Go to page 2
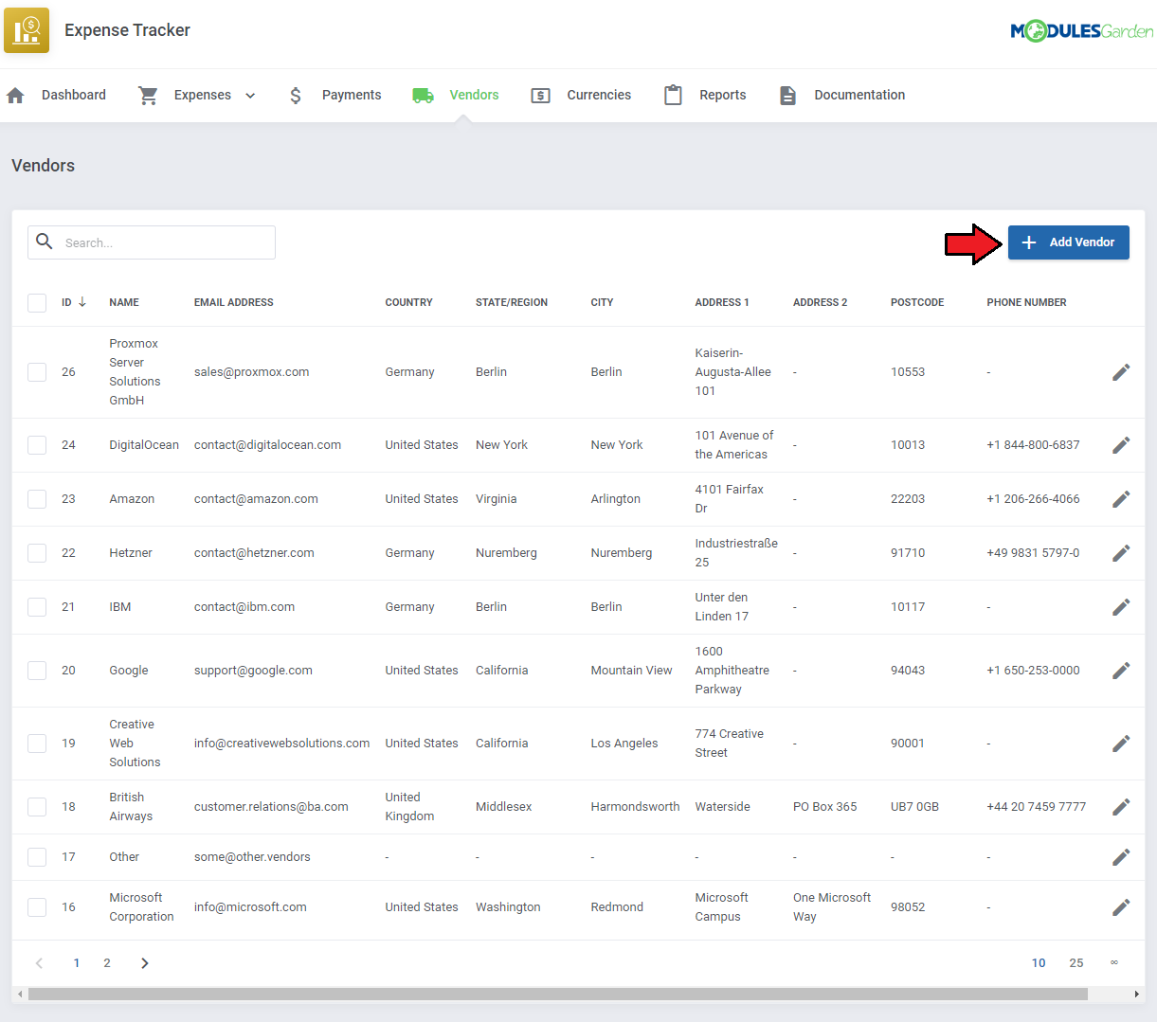This screenshot has width=1157, height=1022. 107,963
